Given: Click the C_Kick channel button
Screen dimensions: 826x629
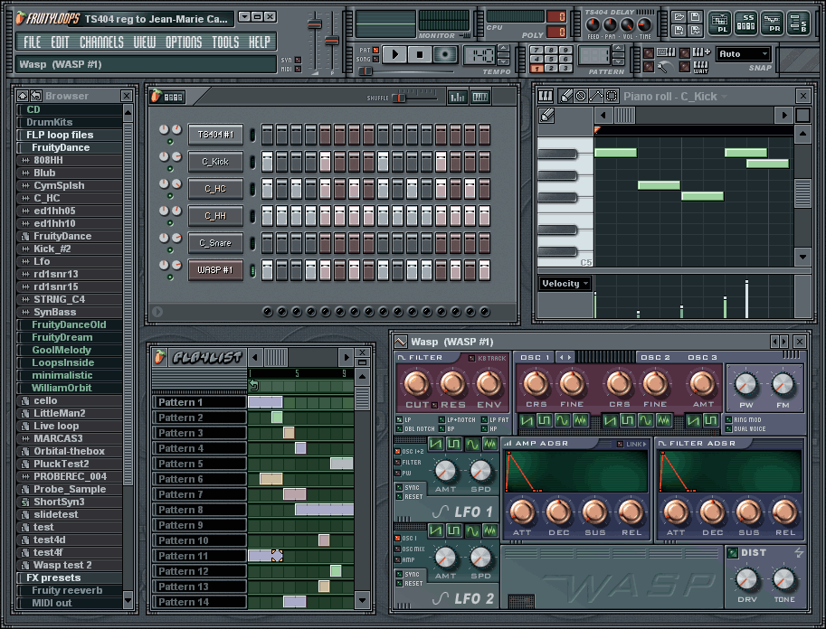Looking at the screenshot, I should point(215,162).
